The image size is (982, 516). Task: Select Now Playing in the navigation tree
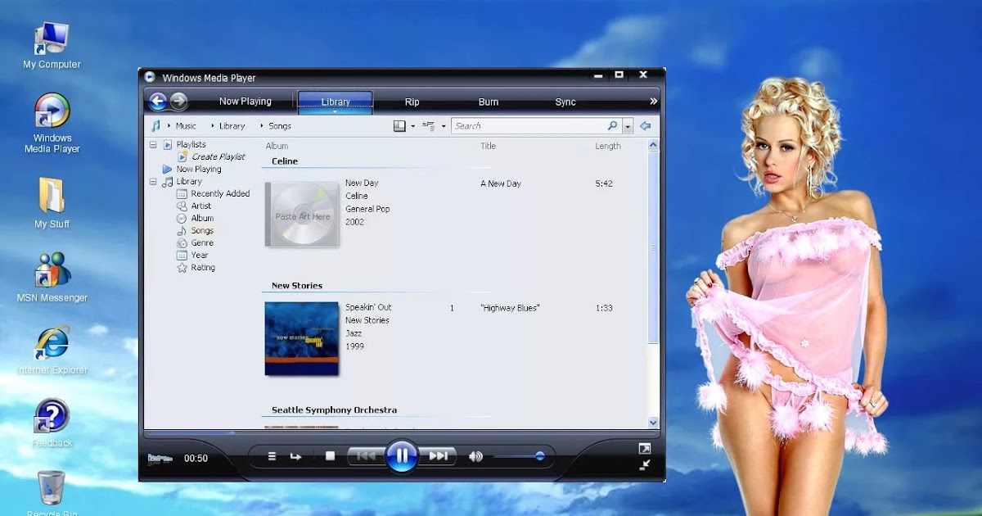click(199, 169)
